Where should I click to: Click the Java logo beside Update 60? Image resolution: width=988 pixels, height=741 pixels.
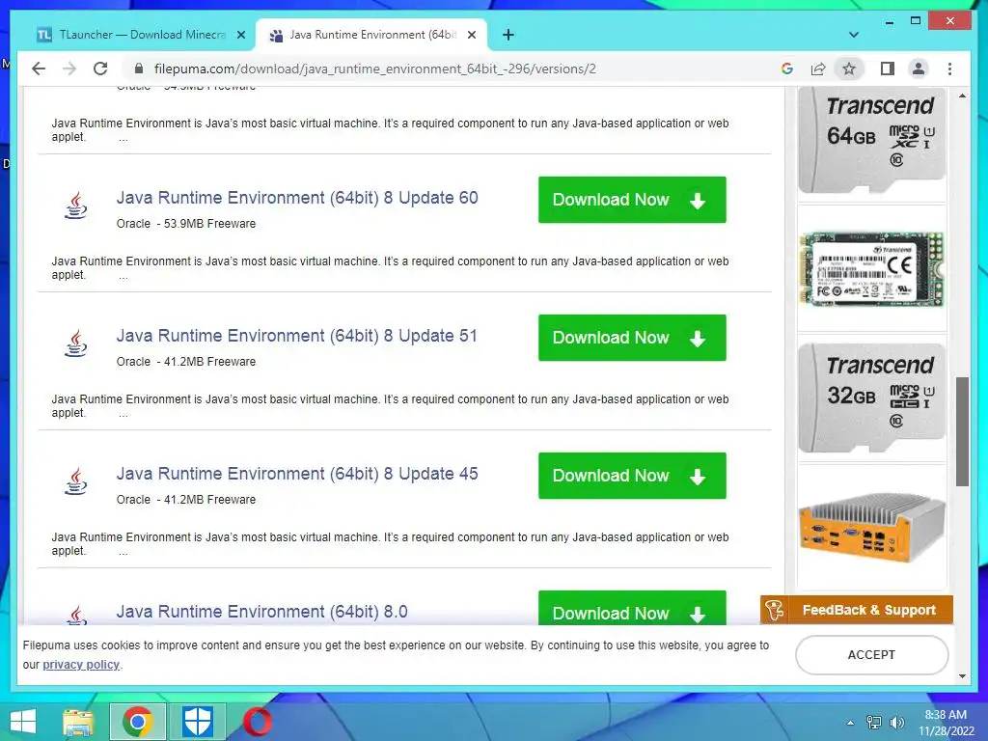tap(75, 206)
